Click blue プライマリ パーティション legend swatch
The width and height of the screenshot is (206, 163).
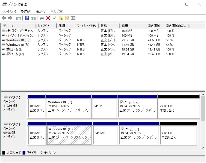(24, 153)
